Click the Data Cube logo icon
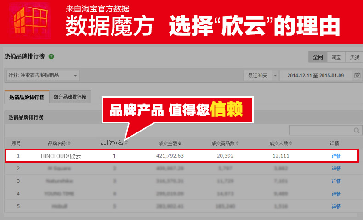Screen dimensions: 363x220 pos(30,20)
